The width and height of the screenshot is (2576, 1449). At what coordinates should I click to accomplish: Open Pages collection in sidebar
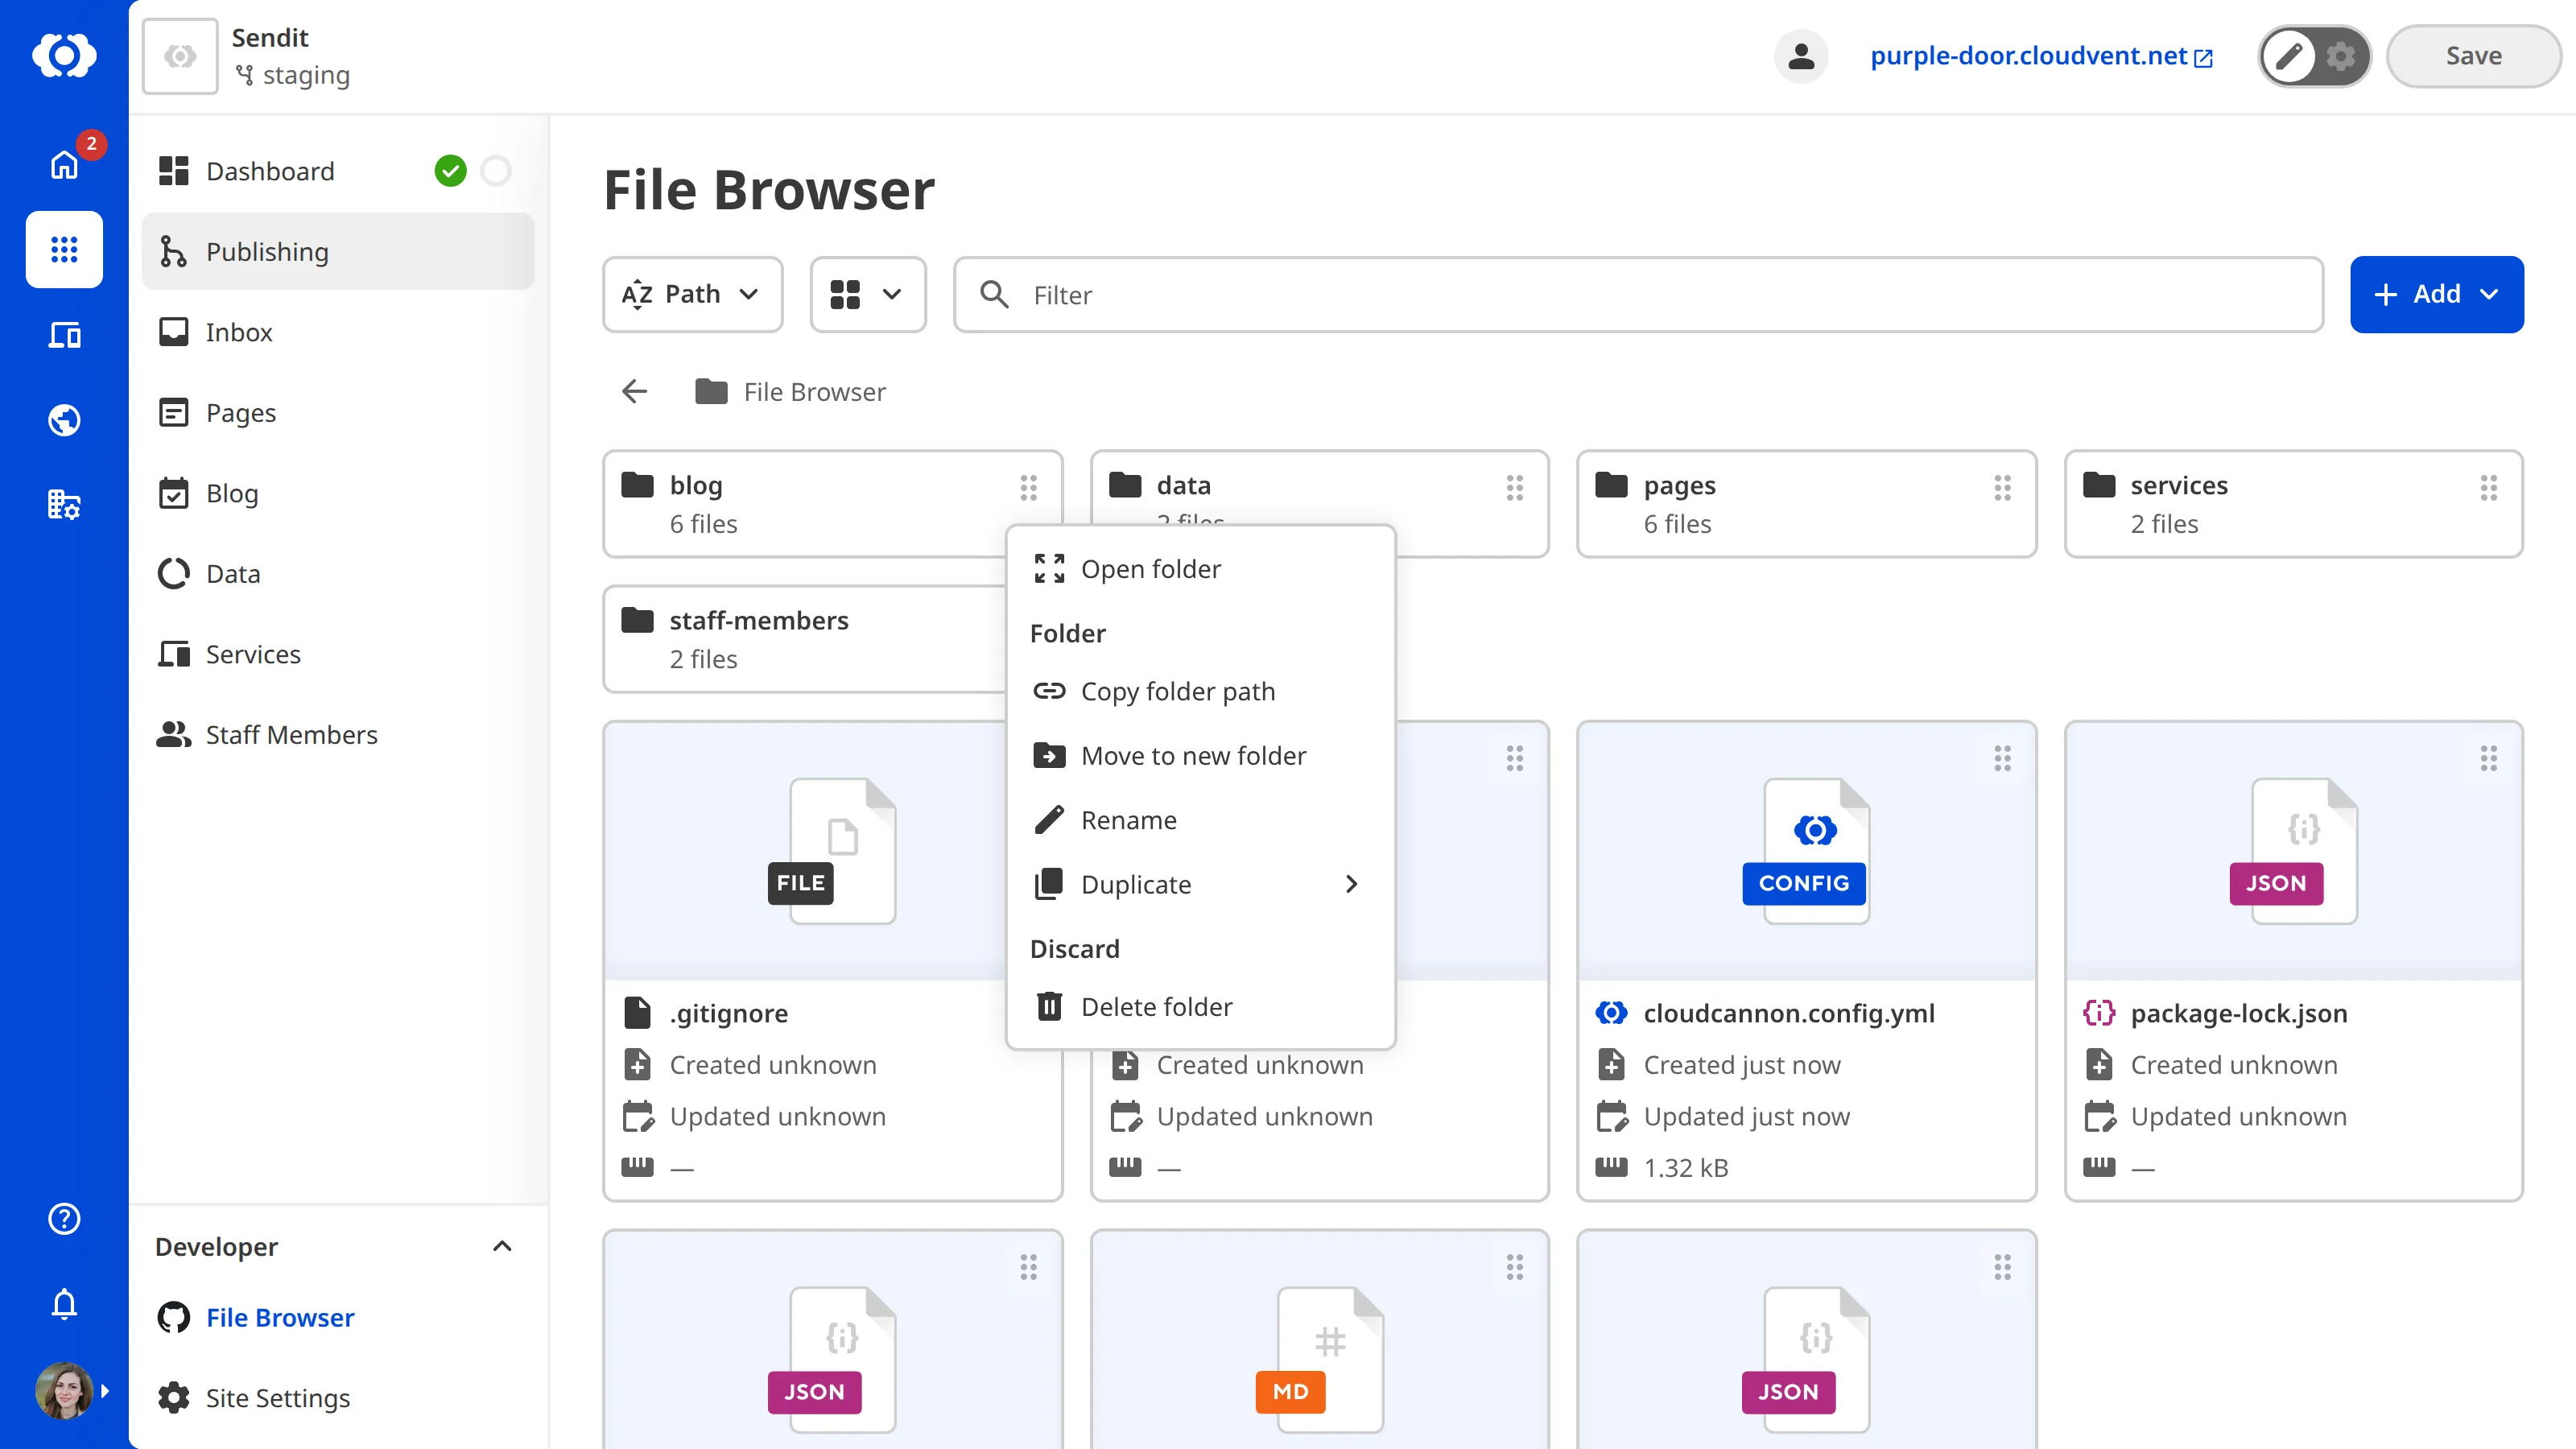[338, 412]
